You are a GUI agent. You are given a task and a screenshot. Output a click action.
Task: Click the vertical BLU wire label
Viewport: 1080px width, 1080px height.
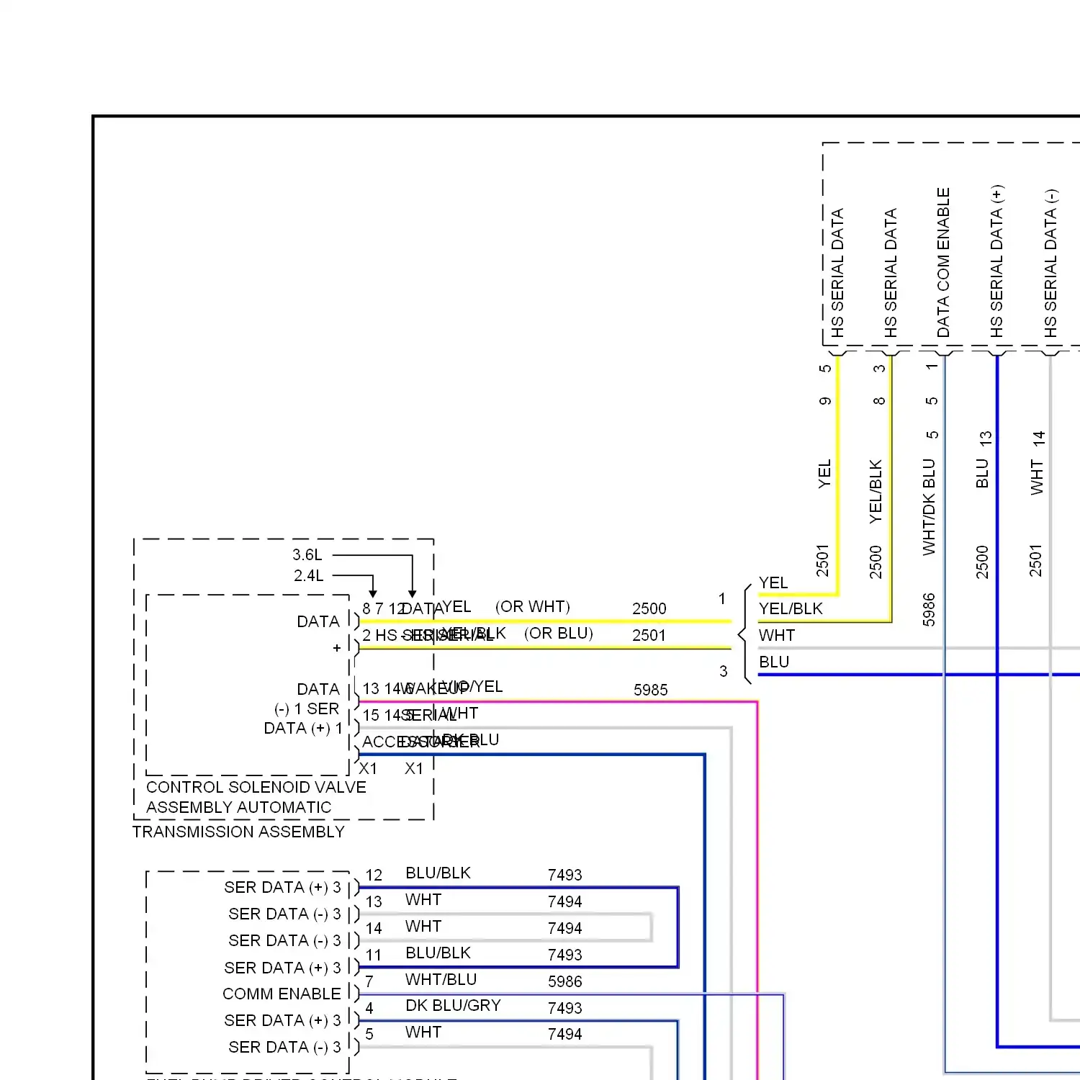tap(982, 474)
